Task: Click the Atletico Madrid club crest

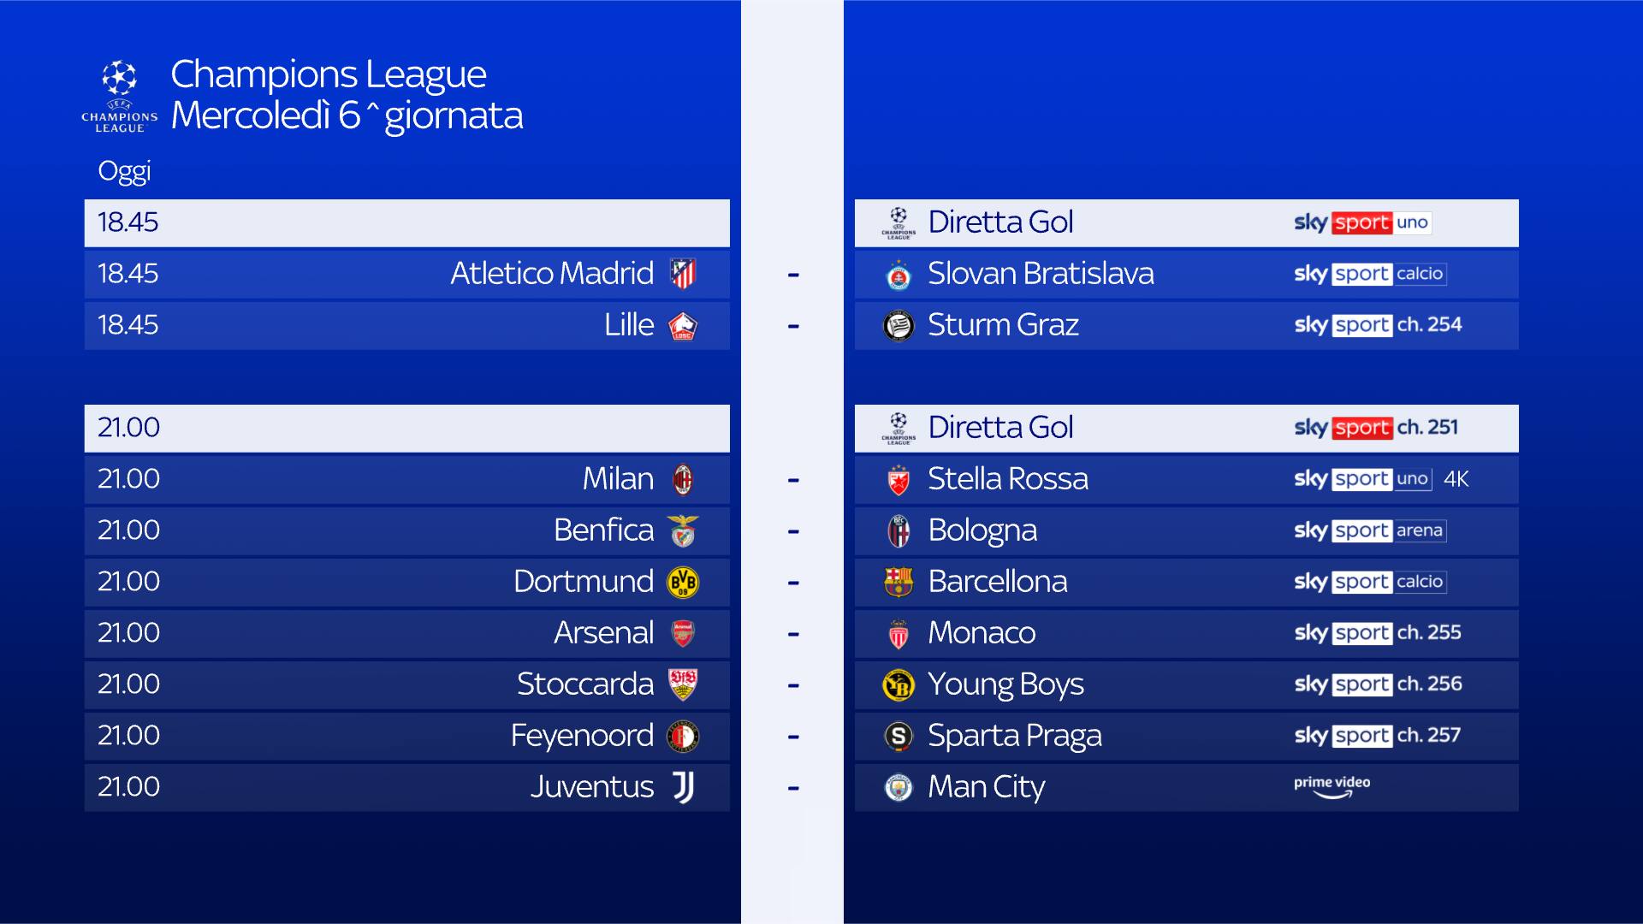Action: (682, 274)
